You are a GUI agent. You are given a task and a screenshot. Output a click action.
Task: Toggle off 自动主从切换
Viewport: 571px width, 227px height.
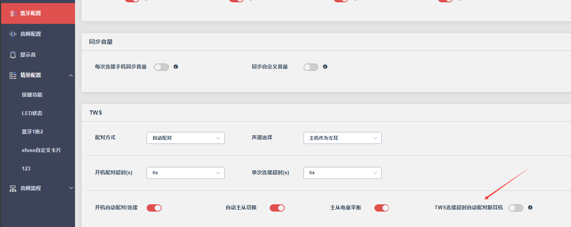coord(277,208)
